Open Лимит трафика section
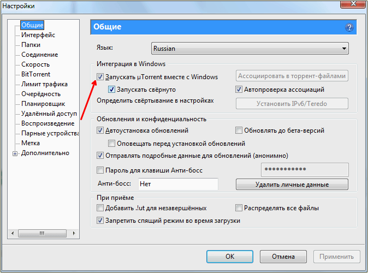 (x=44, y=84)
